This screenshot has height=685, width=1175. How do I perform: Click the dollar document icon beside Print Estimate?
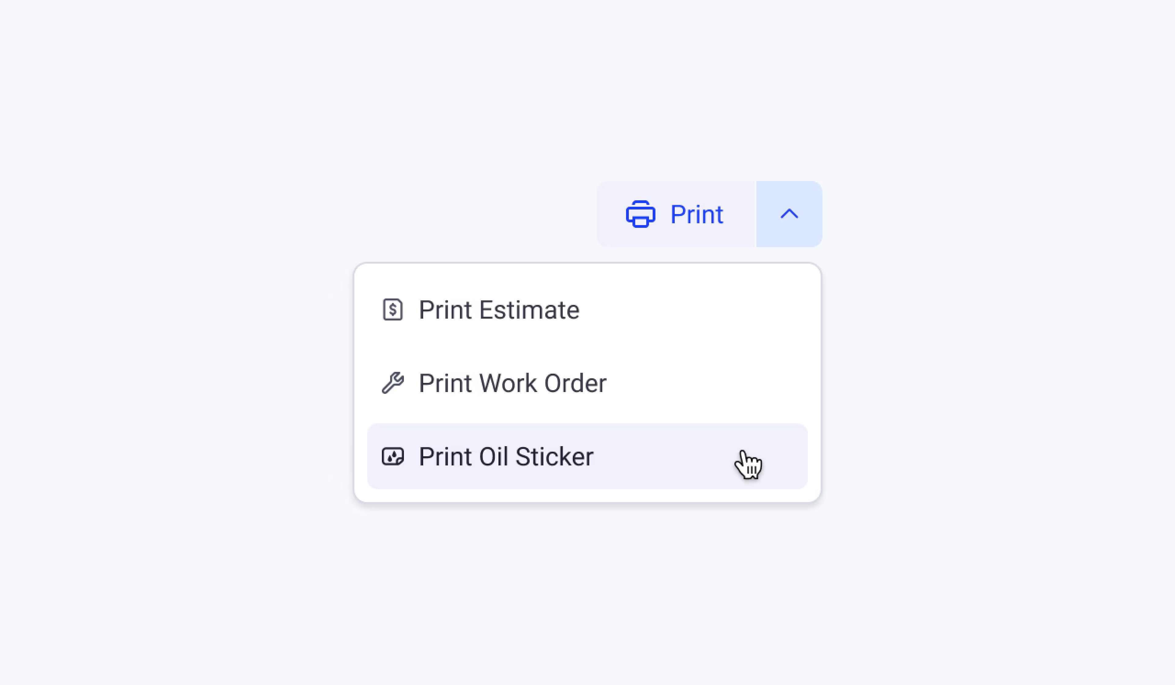click(x=393, y=310)
